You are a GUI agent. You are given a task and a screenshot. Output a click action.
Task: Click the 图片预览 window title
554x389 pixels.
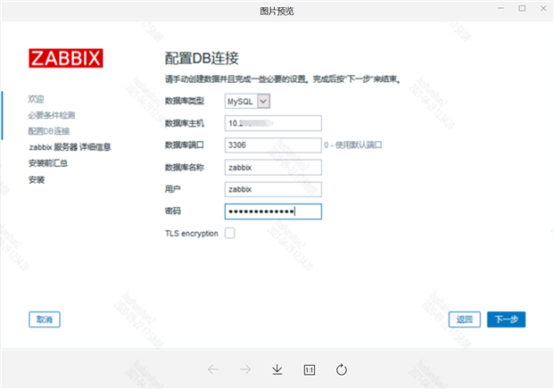click(277, 12)
